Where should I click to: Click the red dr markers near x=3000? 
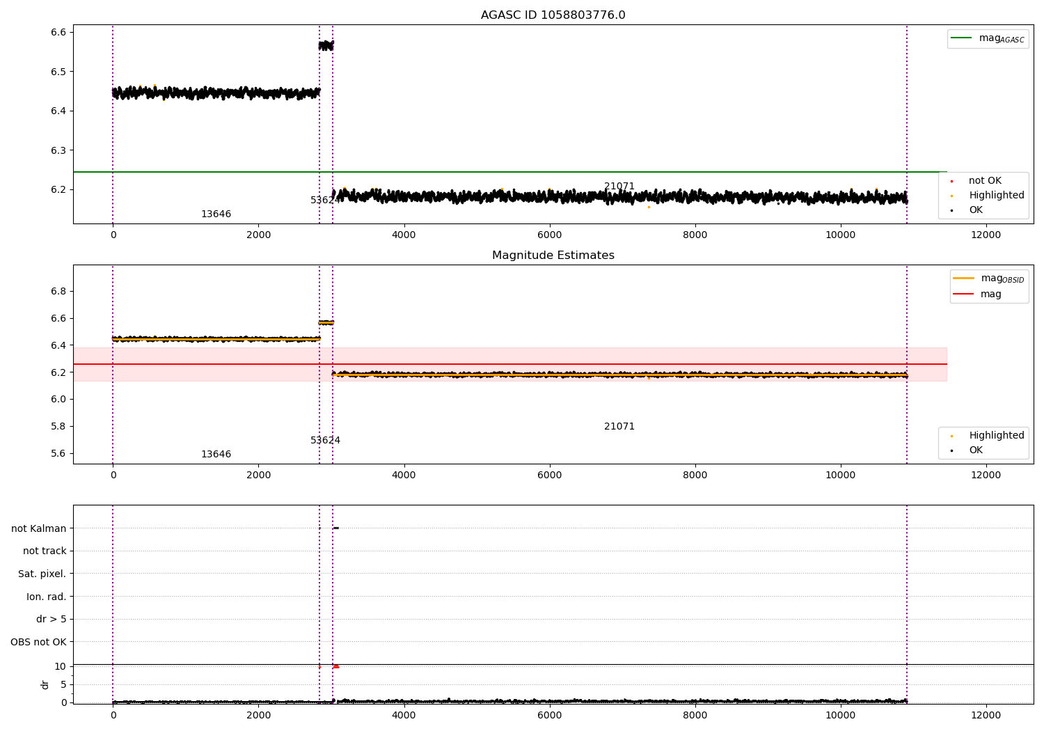pos(335,666)
